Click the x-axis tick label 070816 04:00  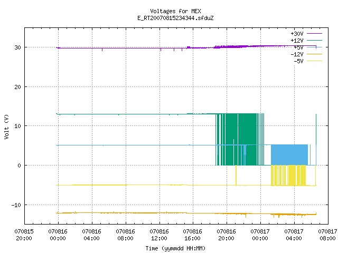pos(91,235)
